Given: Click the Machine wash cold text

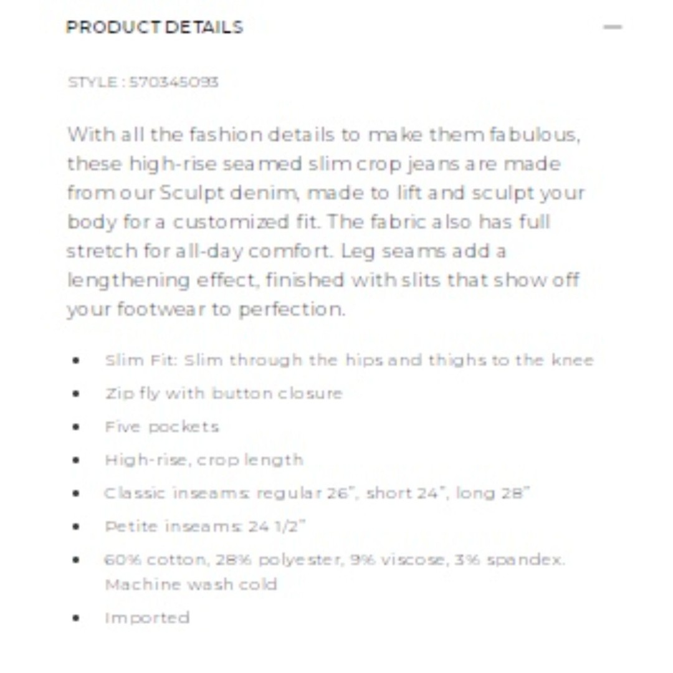Looking at the screenshot, I should [x=191, y=584].
